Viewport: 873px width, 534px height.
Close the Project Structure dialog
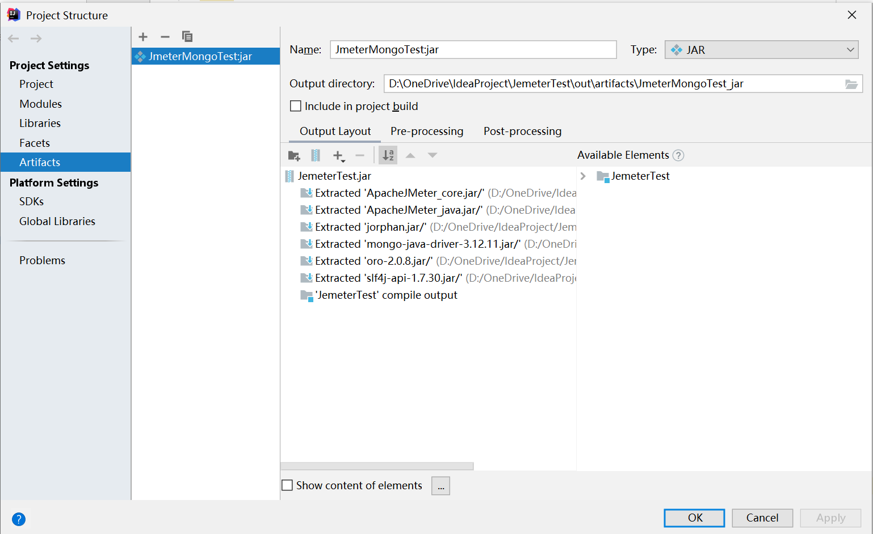852,15
